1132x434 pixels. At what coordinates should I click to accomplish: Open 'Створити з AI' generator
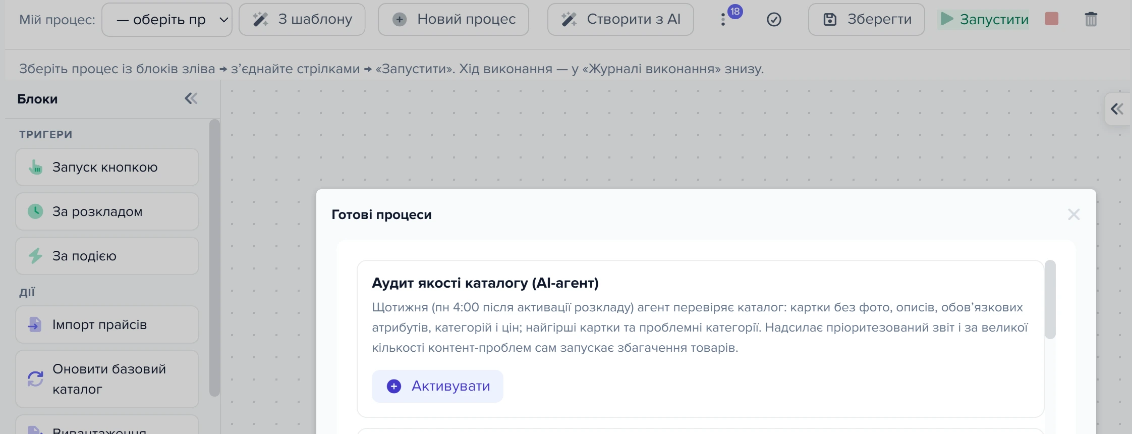pos(620,20)
